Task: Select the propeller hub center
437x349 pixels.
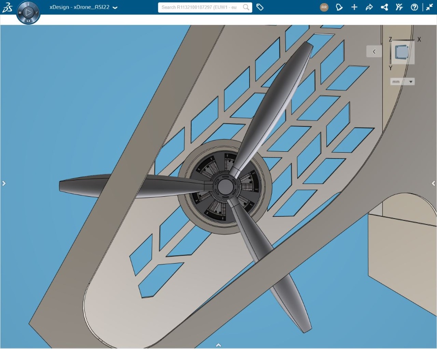Action: [224, 186]
